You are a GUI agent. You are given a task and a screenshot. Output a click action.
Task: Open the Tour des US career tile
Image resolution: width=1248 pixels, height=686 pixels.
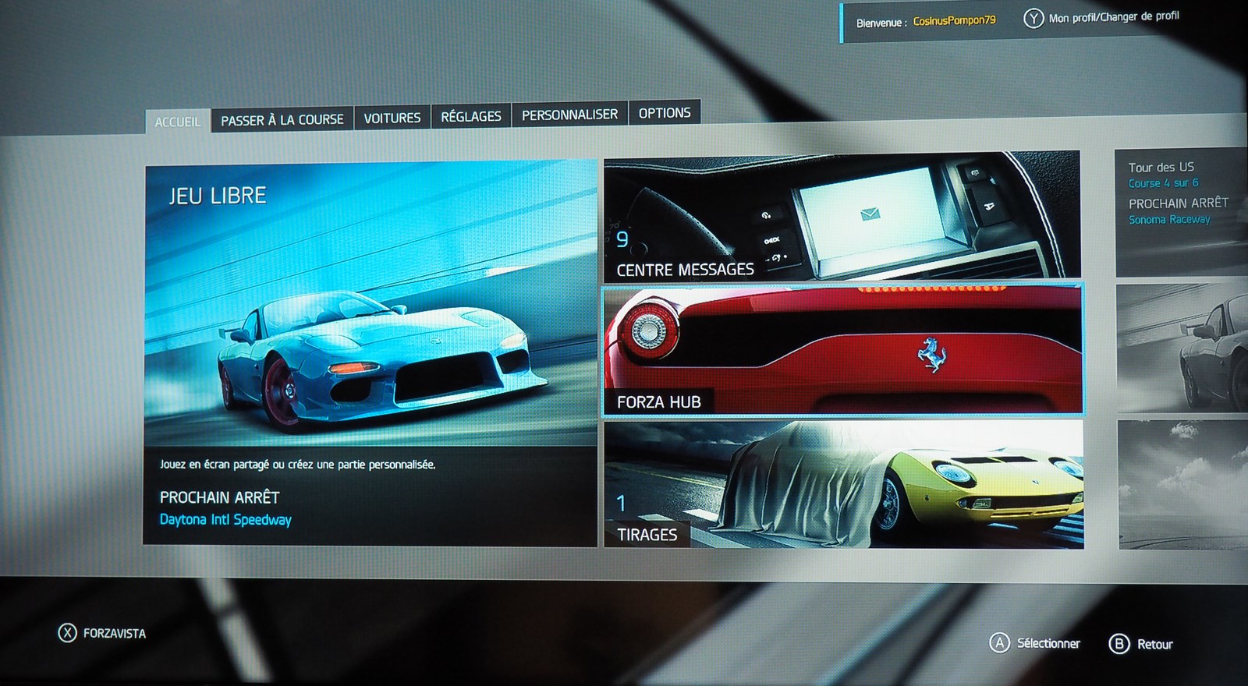pos(1182,213)
